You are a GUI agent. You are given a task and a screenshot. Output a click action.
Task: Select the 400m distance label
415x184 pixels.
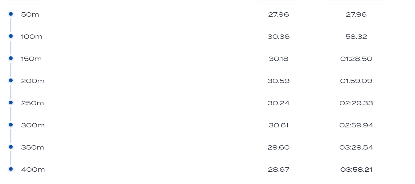coord(33,170)
